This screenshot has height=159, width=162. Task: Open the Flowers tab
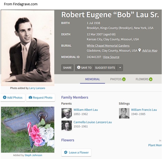click(x=144, y=79)
